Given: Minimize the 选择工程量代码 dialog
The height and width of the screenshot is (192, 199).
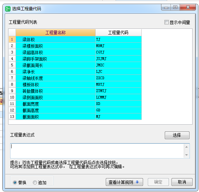Looking at the screenshot, I should [166, 7].
